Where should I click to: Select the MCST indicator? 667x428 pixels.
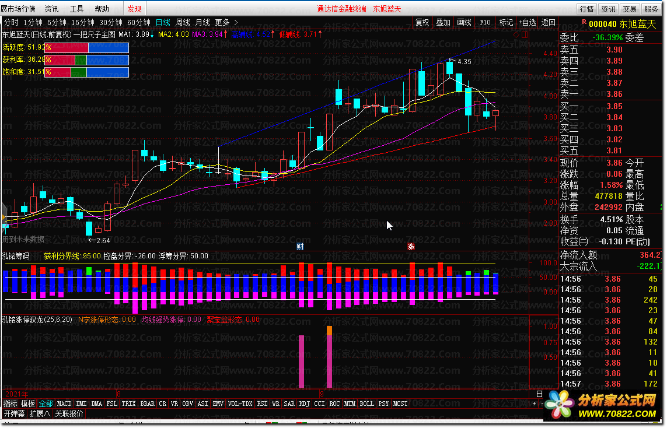tap(400, 404)
